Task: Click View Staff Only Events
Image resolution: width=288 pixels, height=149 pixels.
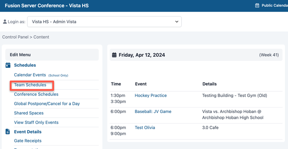Action: [36, 122]
